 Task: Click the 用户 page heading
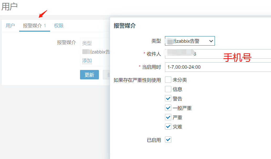coord(10,7)
